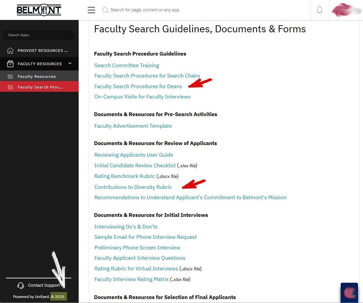This screenshot has width=363, height=303.
Task: Click the Contact Support link
Action: tap(44, 285)
